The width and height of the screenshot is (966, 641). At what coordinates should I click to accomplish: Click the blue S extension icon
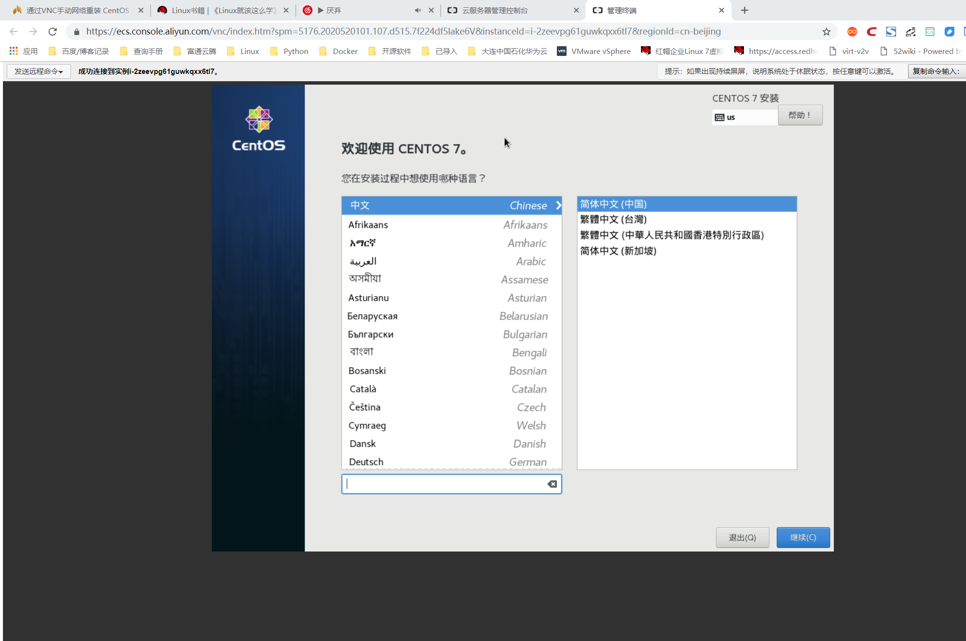tap(891, 32)
